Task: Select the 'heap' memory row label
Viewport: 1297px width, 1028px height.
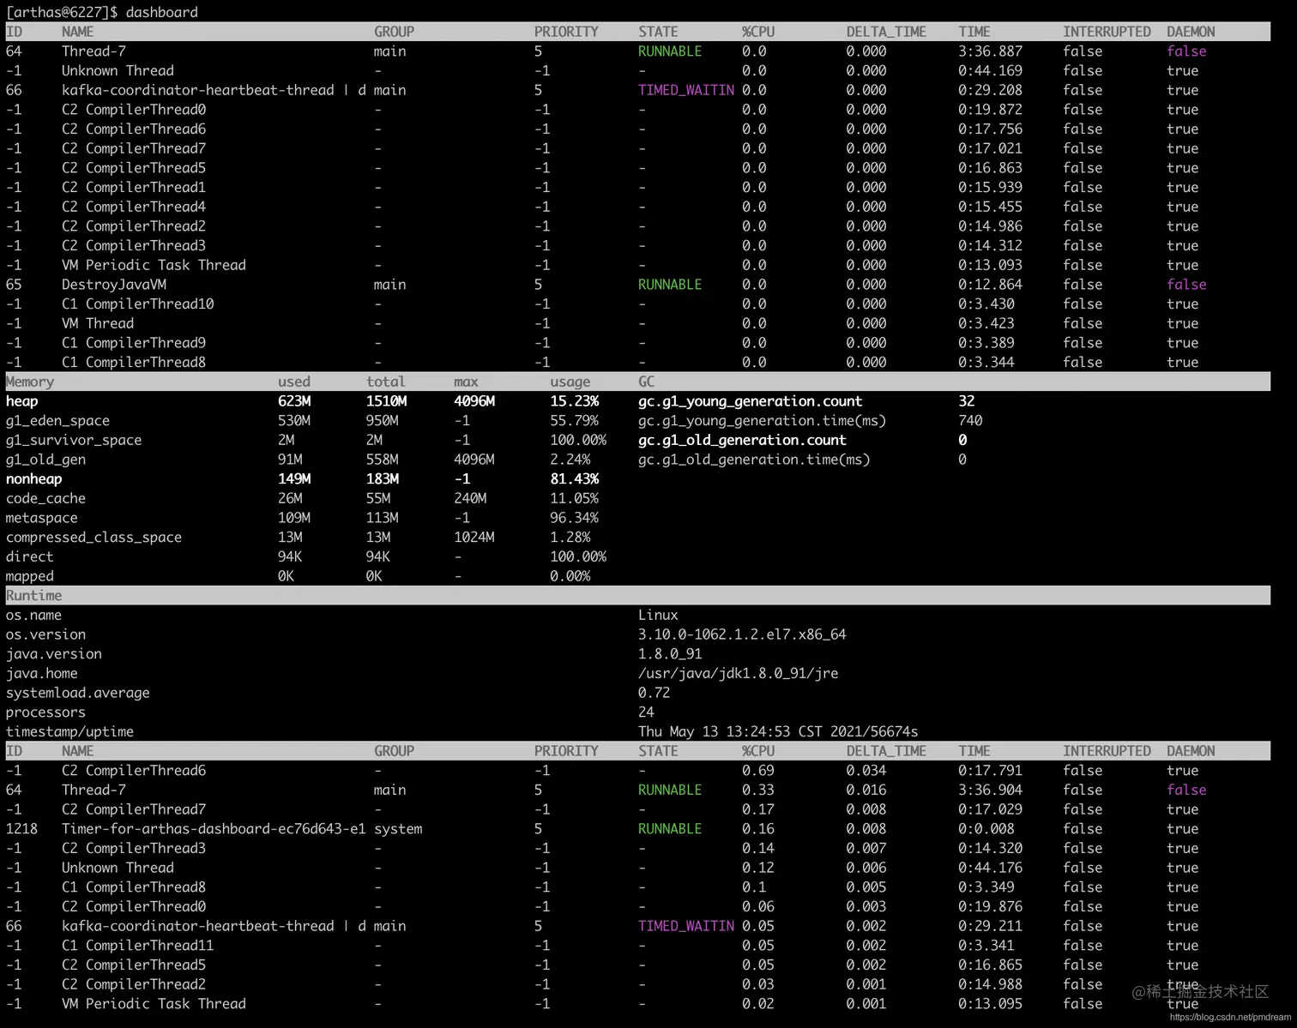Action: pos(21,401)
